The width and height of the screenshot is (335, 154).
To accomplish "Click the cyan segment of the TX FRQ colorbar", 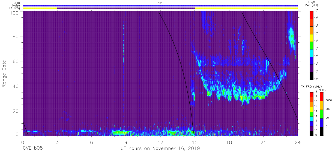I will (312, 119).
